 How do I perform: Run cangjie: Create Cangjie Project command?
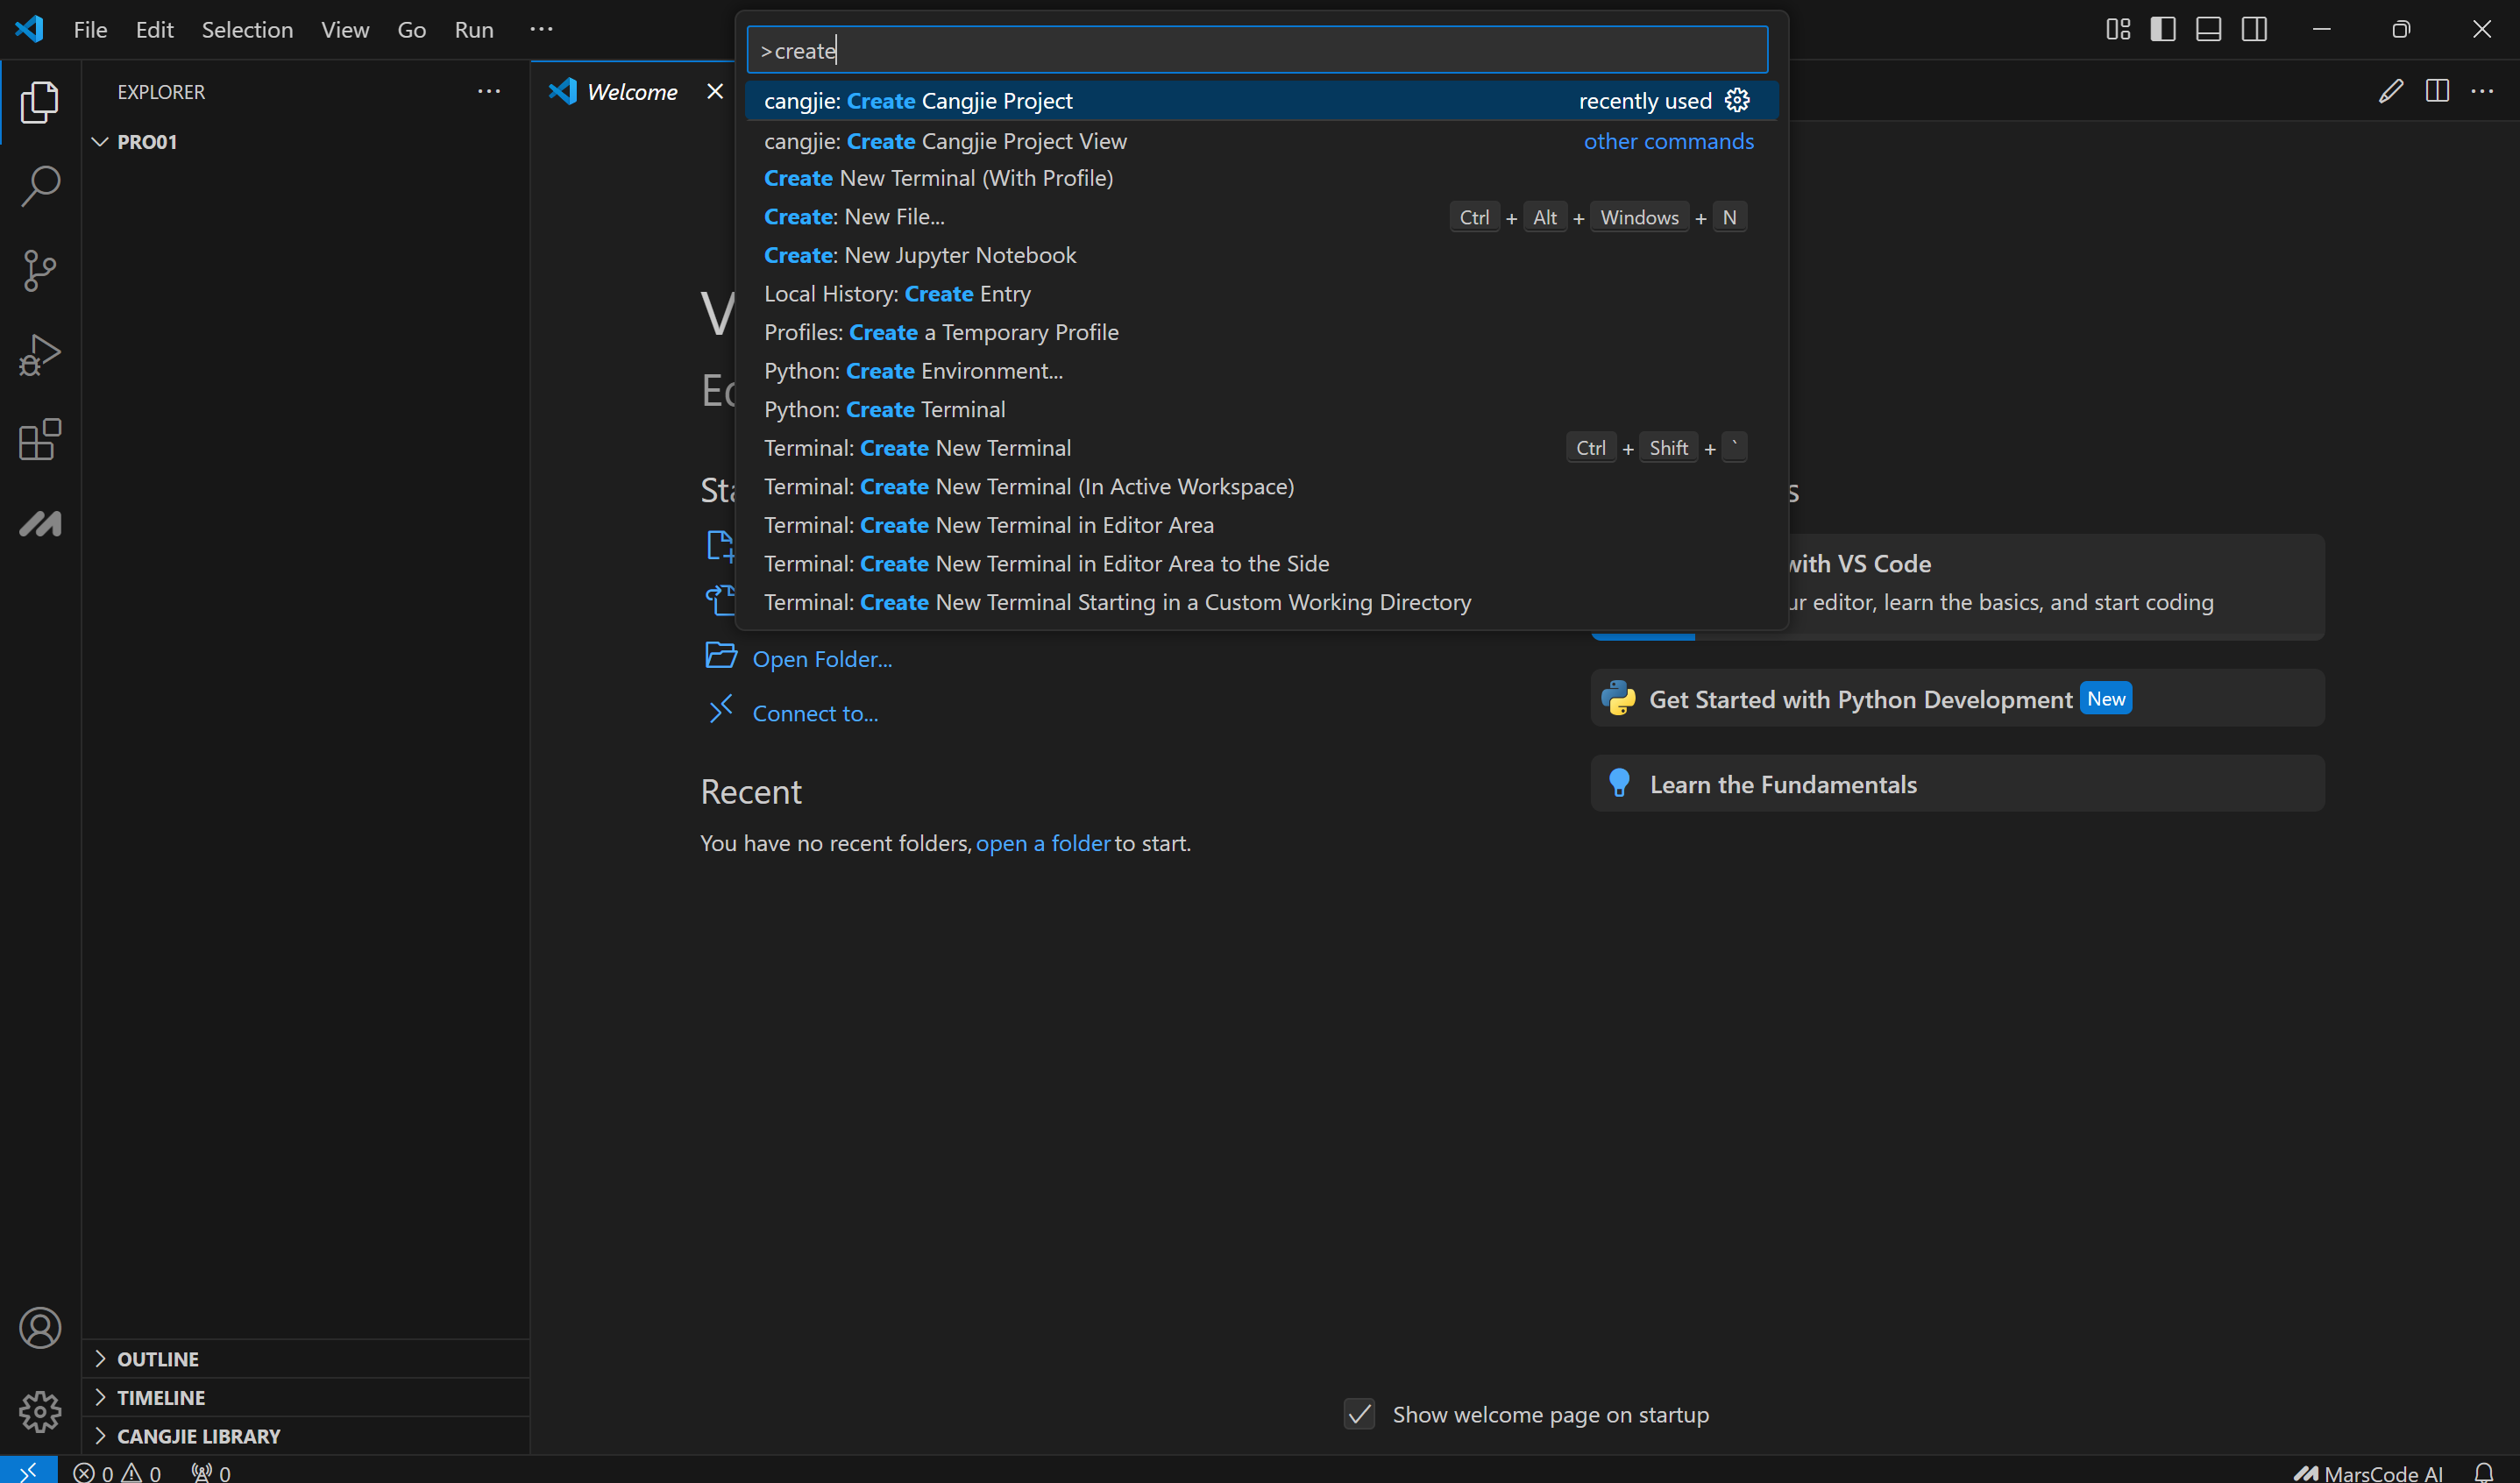click(1262, 101)
